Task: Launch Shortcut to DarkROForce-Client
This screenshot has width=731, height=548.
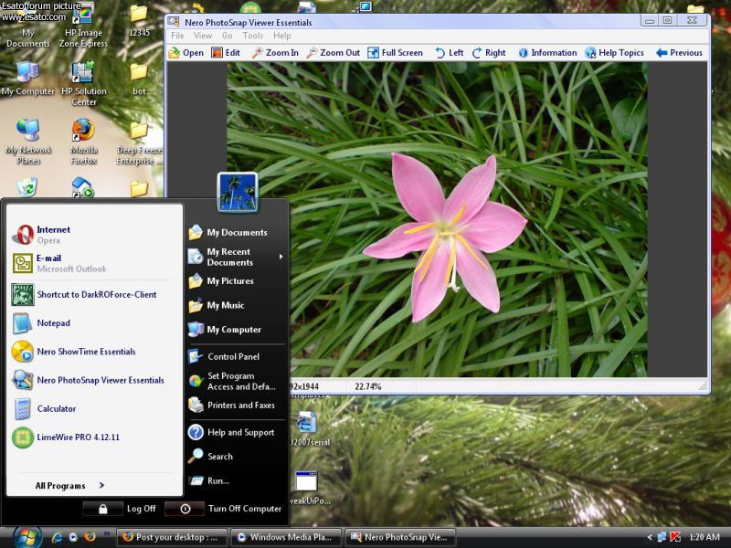Action: click(x=91, y=294)
